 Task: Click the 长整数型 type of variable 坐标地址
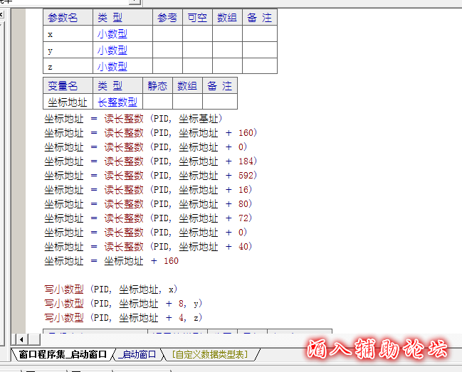(x=117, y=102)
